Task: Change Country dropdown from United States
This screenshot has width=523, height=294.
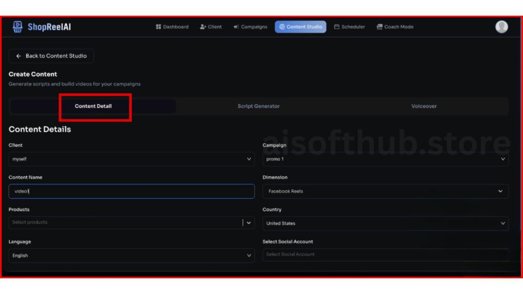Action: 385,224
